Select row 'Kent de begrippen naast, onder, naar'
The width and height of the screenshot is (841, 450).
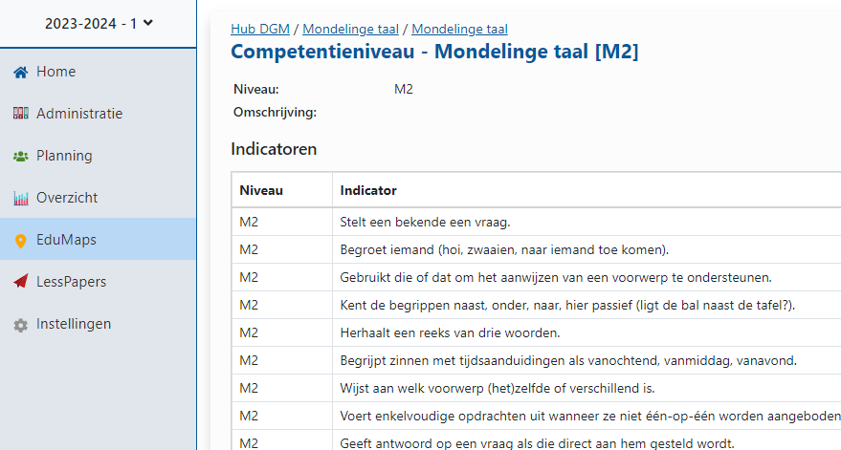537,306
